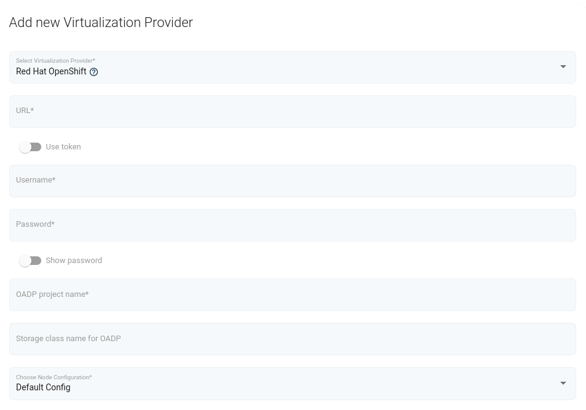Enable the Use token switch
The height and width of the screenshot is (410, 586).
pos(30,147)
